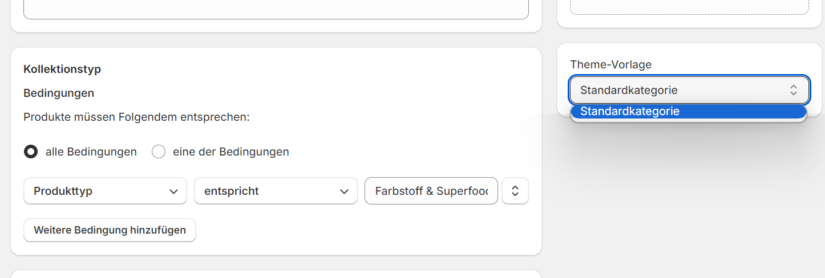Click the 'Bedingungen' subheading

[59, 93]
